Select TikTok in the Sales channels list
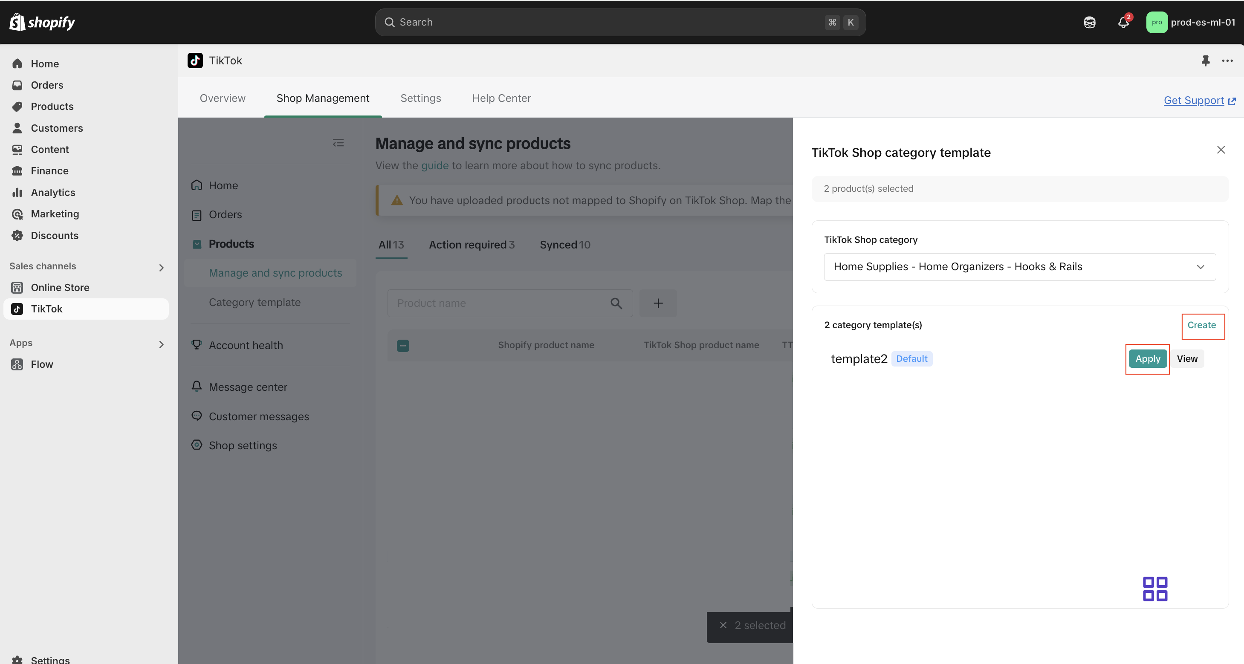 click(x=86, y=309)
